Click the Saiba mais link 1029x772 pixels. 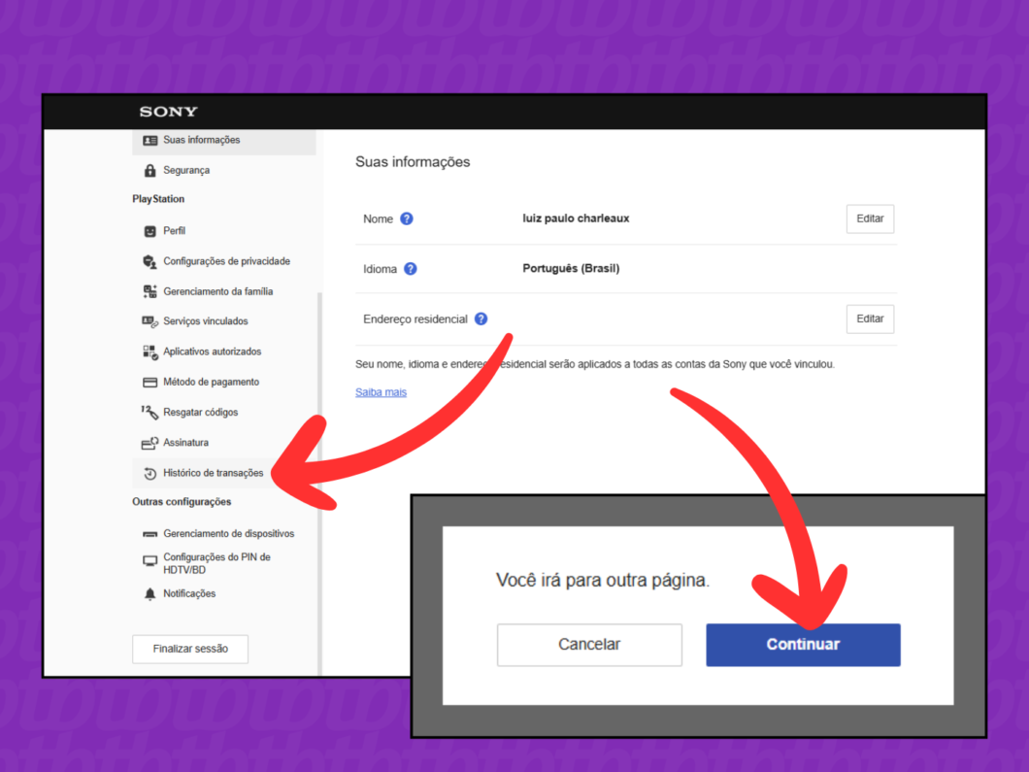(382, 392)
